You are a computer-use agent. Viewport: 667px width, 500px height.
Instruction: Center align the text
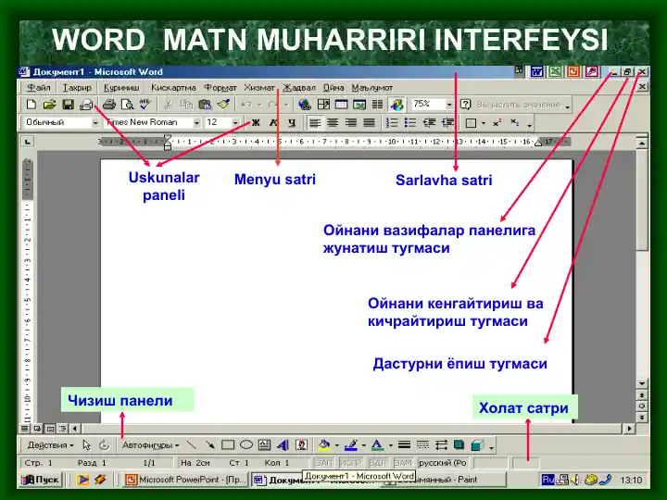pyautogui.click(x=333, y=123)
